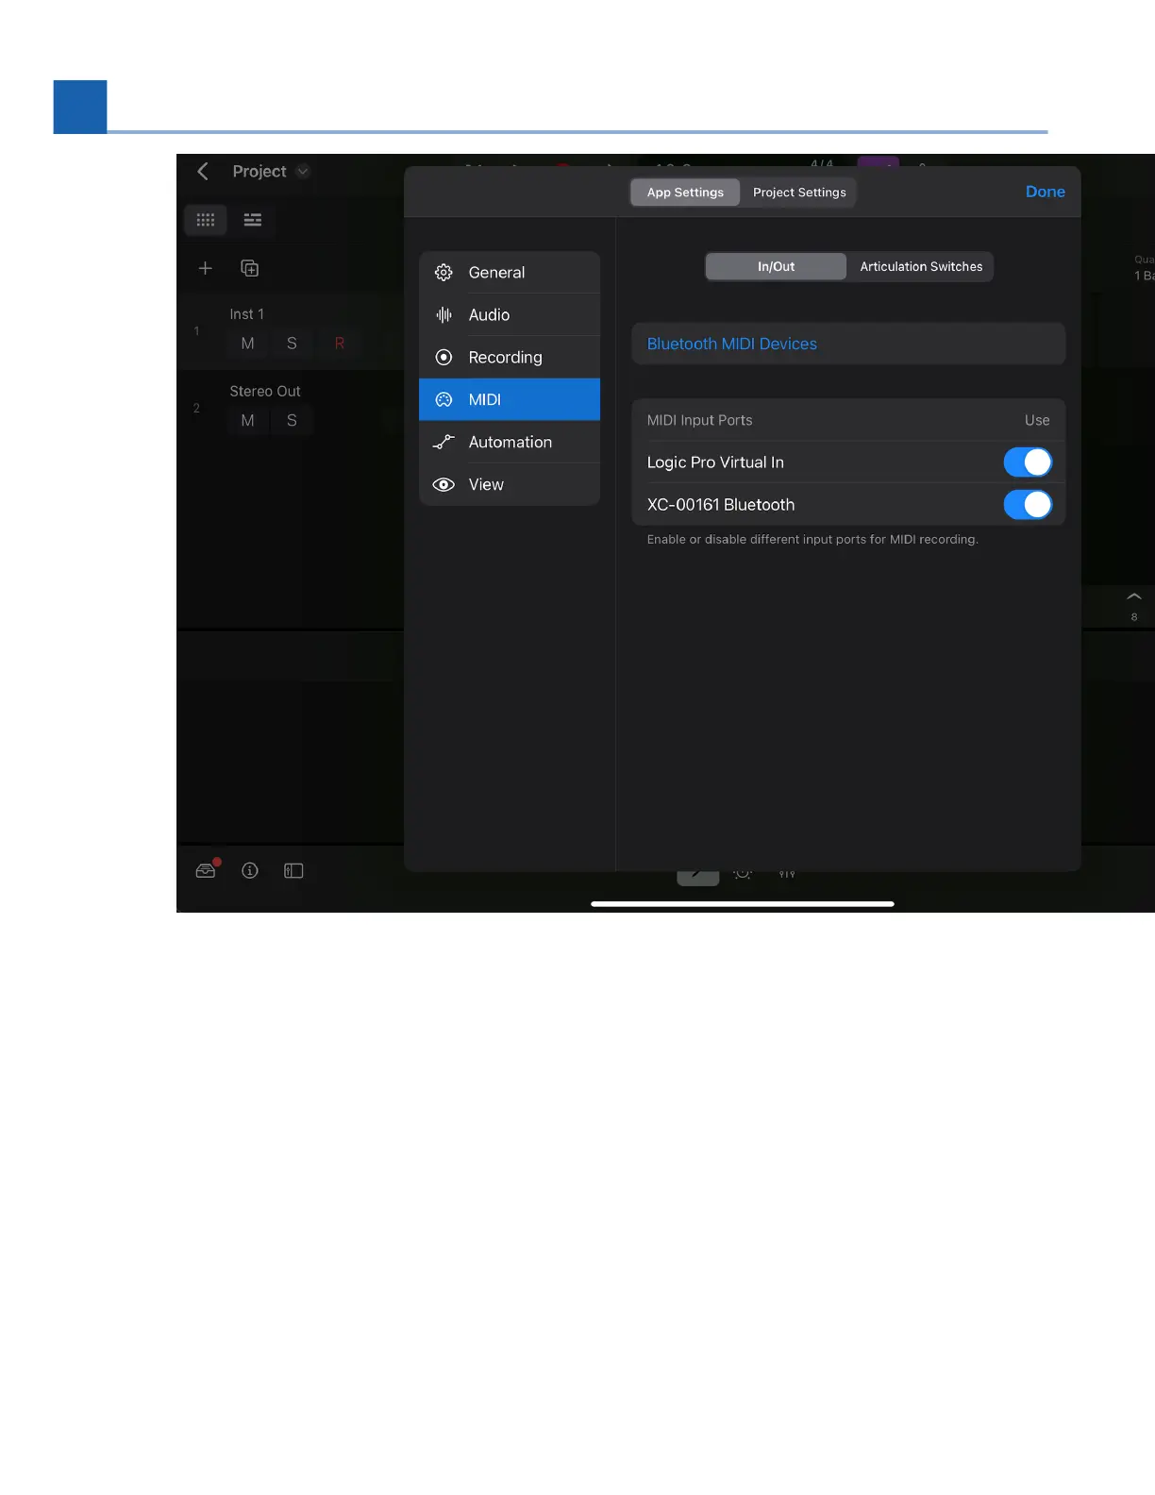Click the Automation curve icon
Viewport: 1155px width, 1495px height.
coord(444,442)
